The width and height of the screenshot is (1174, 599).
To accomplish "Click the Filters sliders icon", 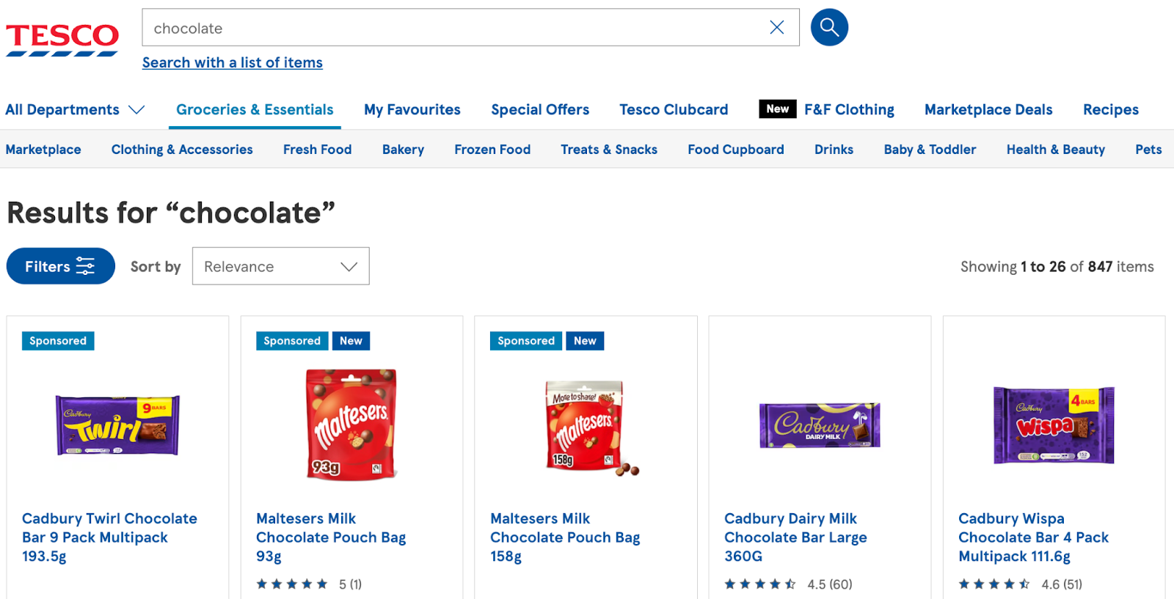I will point(86,265).
